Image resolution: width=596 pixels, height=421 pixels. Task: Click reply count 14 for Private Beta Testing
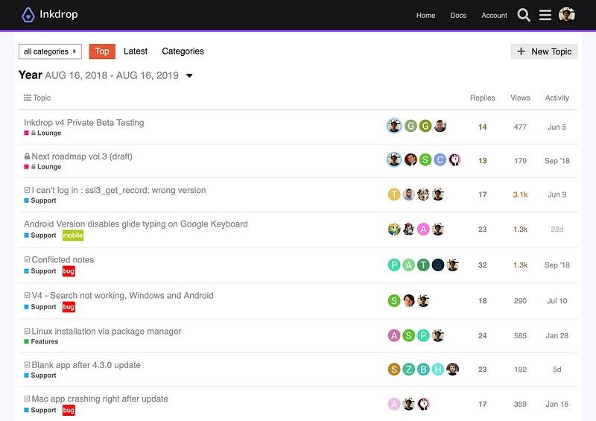click(x=482, y=127)
